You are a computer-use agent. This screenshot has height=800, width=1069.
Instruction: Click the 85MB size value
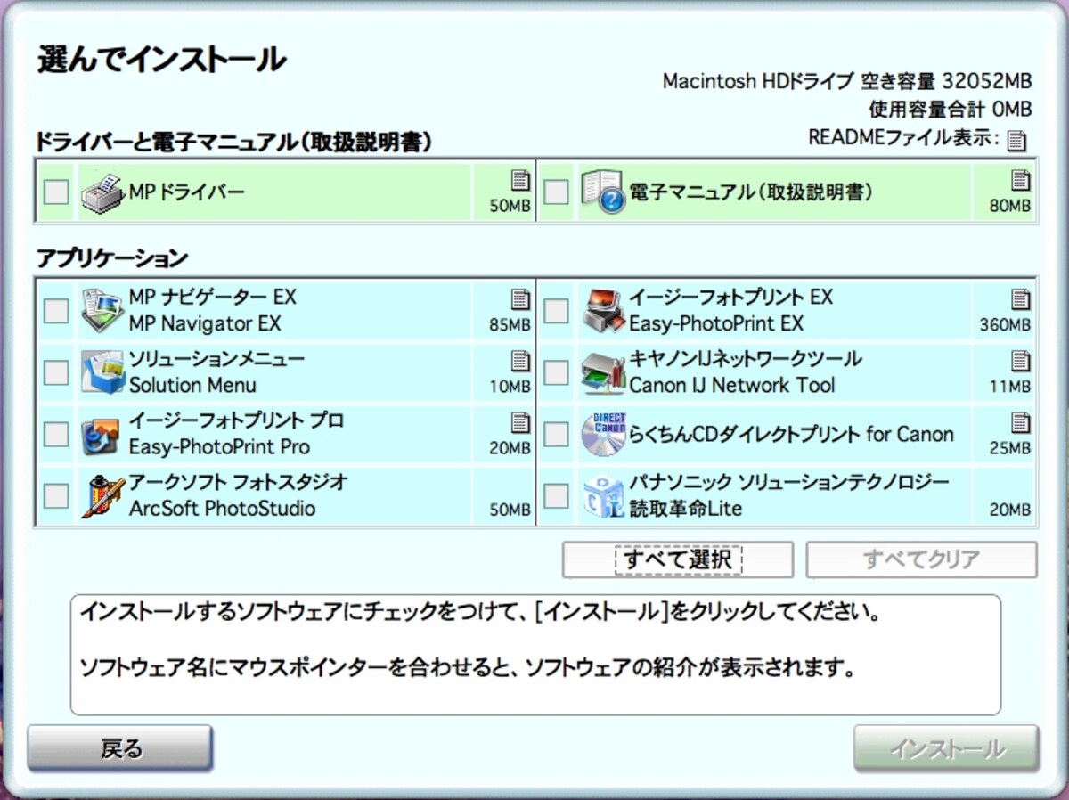click(510, 325)
